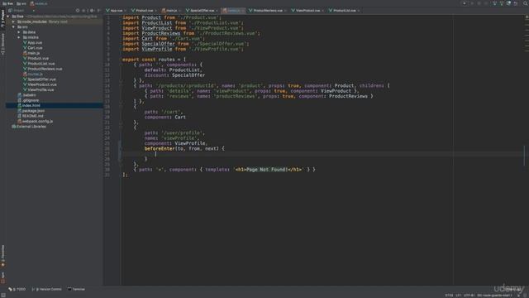The width and height of the screenshot is (529, 298).
Task: Select index.html in the project tree
Action: pos(29,105)
